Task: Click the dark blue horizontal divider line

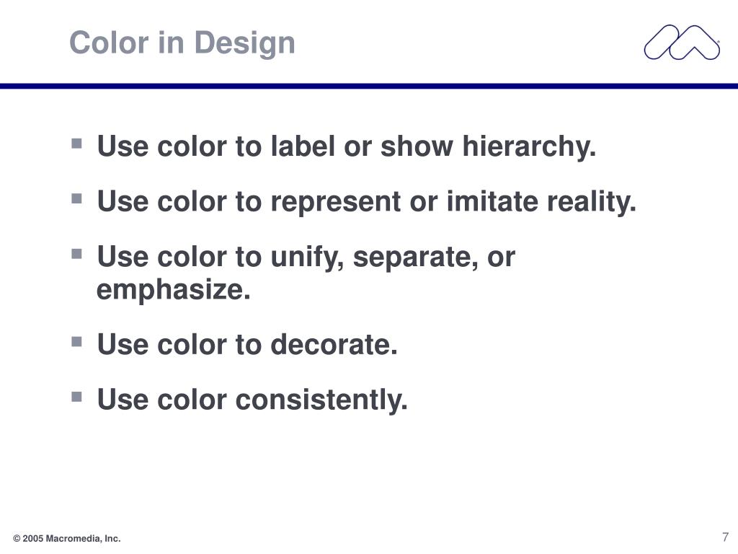Action: point(369,86)
